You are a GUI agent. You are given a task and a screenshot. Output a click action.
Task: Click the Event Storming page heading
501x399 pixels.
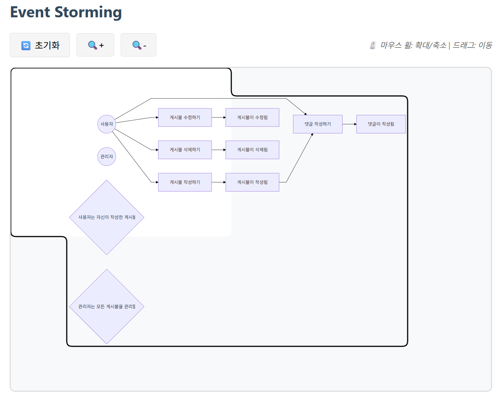(x=66, y=12)
